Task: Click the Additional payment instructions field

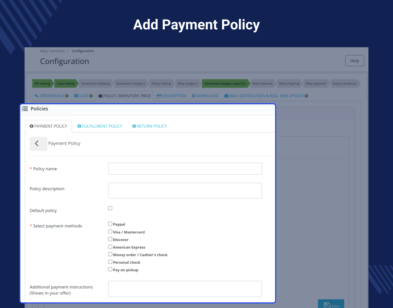Action: 185,289
